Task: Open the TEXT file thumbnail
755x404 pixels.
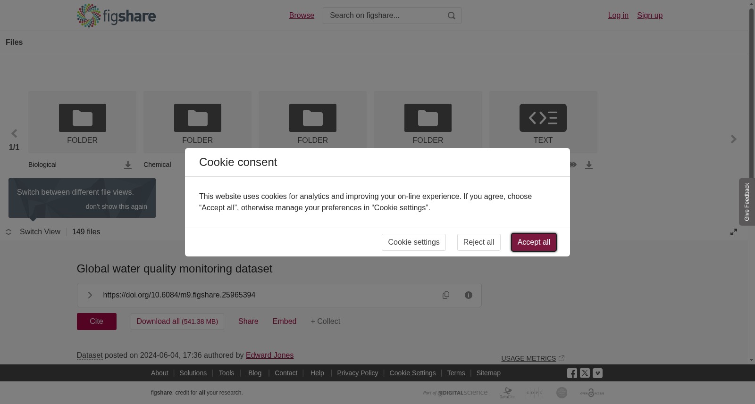Action: click(543, 122)
